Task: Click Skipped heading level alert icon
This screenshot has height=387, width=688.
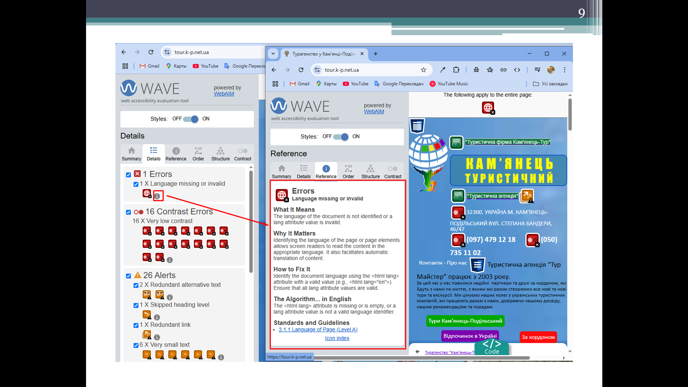Action: coord(147,315)
